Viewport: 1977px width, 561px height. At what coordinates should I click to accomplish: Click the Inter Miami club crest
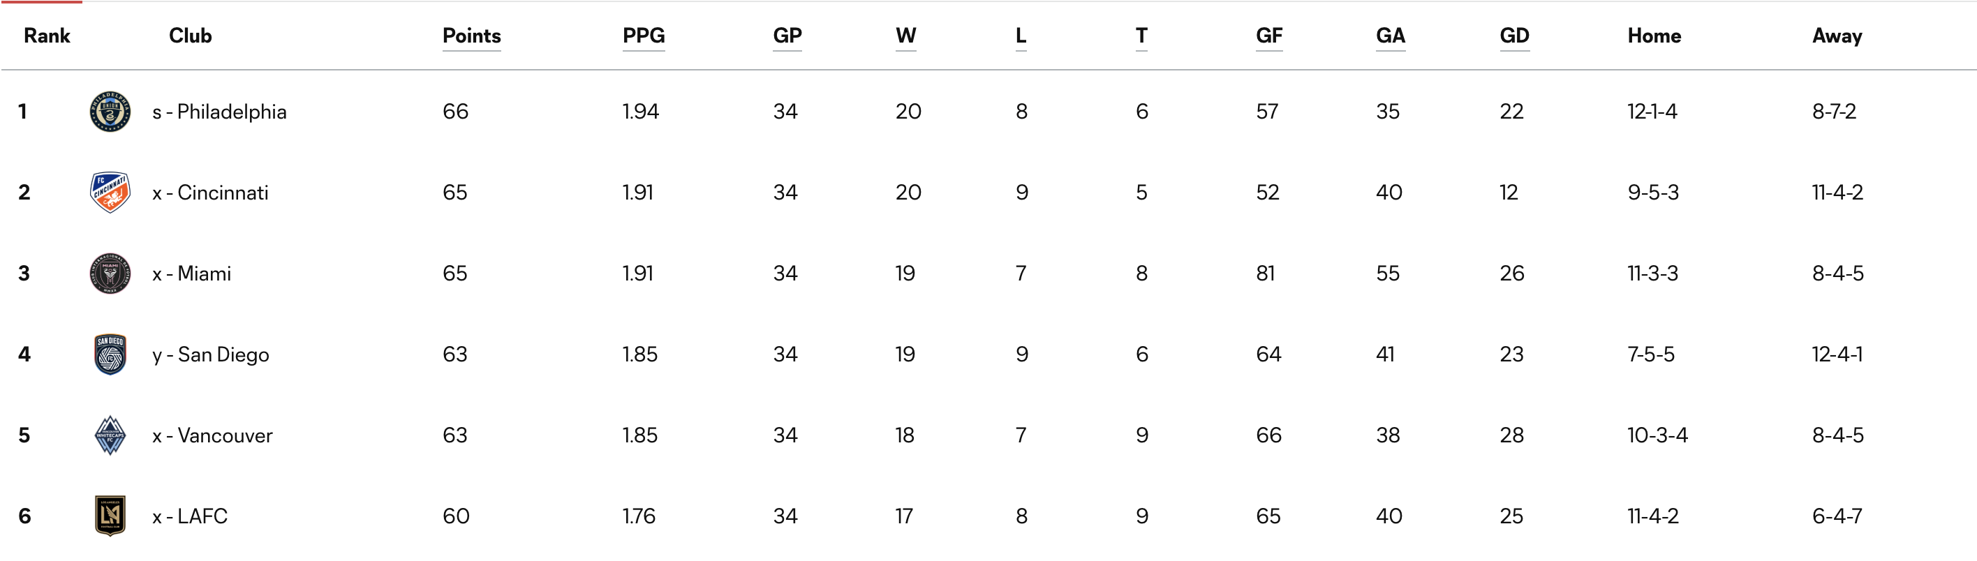pyautogui.click(x=110, y=274)
